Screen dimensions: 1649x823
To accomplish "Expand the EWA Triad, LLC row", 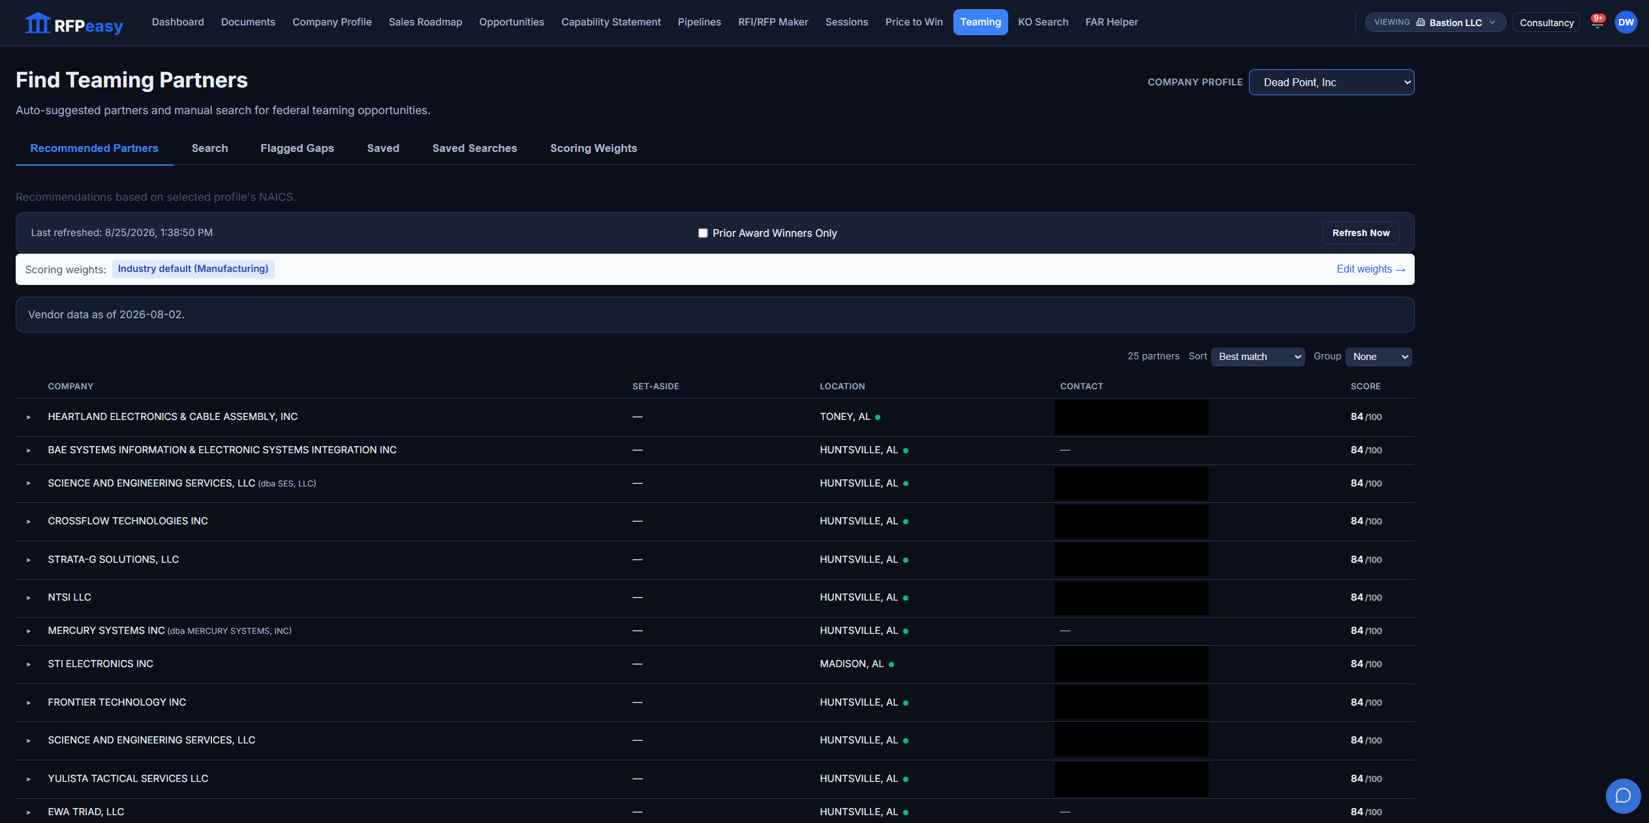I will coord(29,812).
